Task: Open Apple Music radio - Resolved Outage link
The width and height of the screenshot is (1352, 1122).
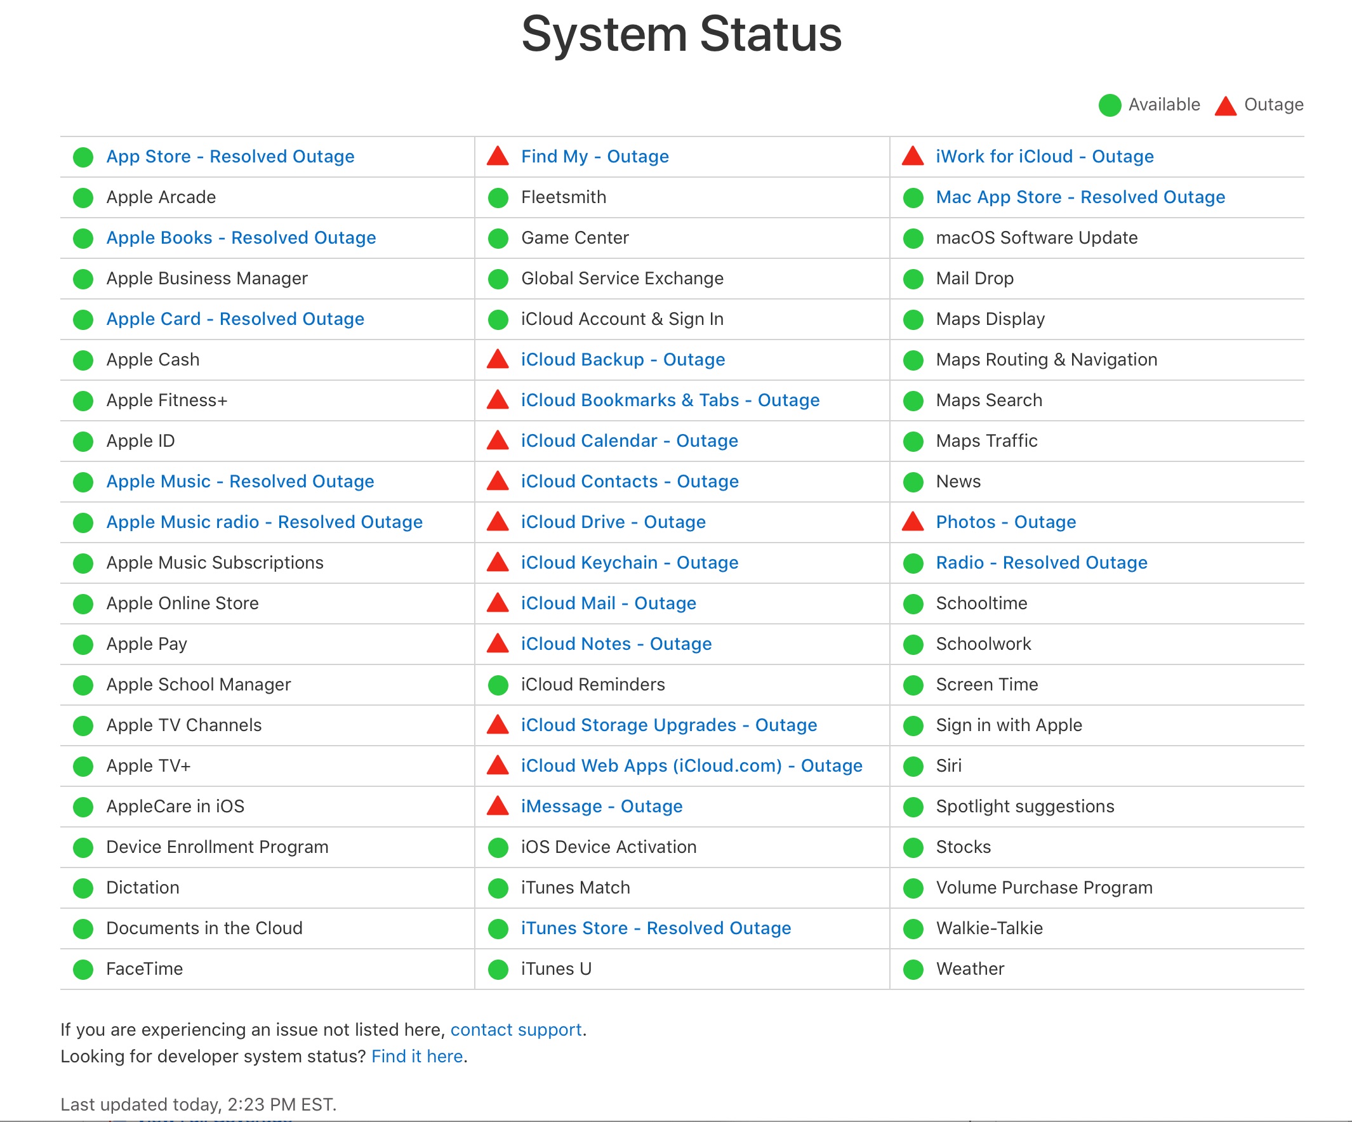Action: pyautogui.click(x=265, y=522)
